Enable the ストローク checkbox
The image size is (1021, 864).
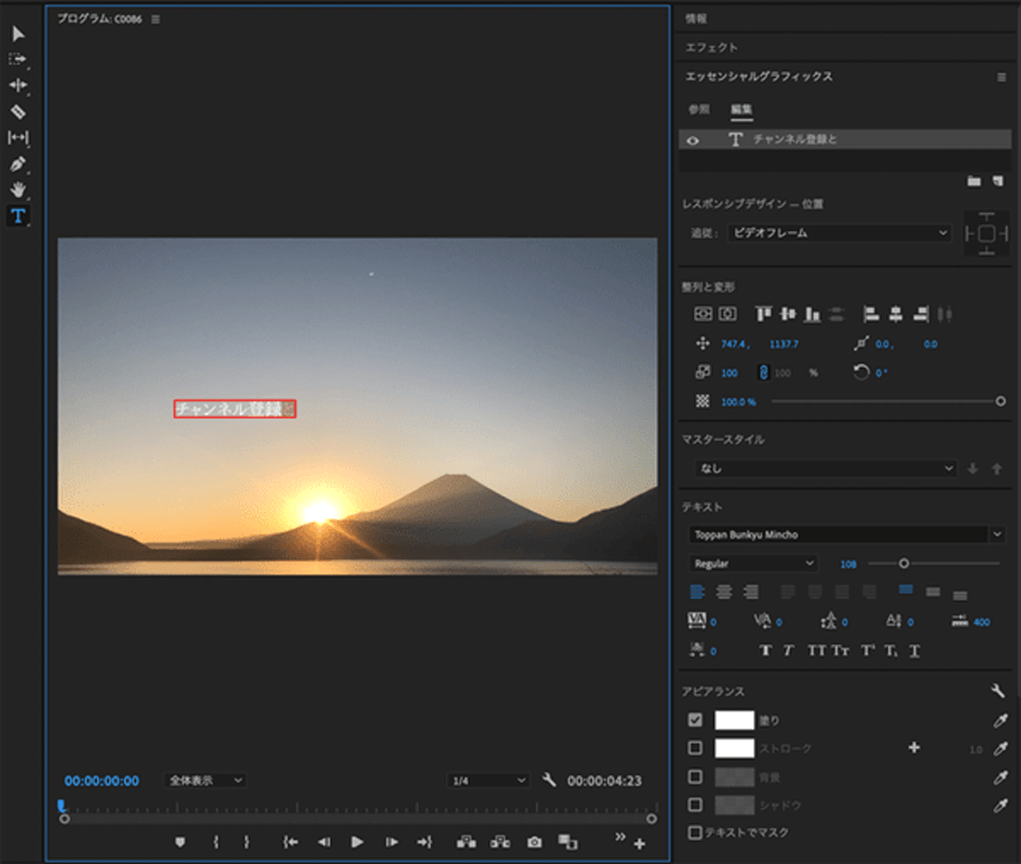pos(695,748)
